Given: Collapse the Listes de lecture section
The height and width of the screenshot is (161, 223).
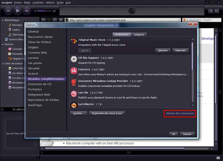Looking at the screenshot, I should [x=3, y=64].
